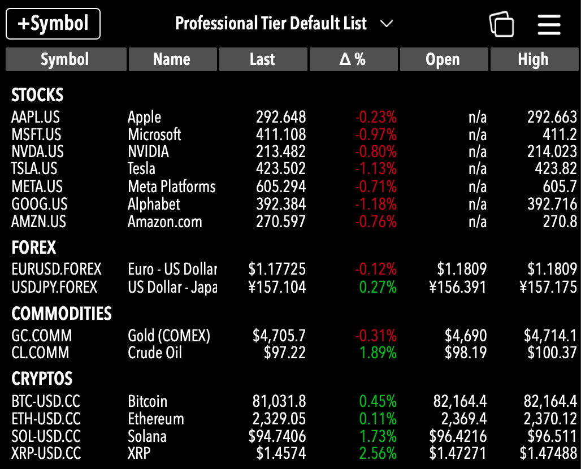Viewport: 581px width, 469px height.
Task: Select the Gold (COMEX) row
Action: point(294,336)
